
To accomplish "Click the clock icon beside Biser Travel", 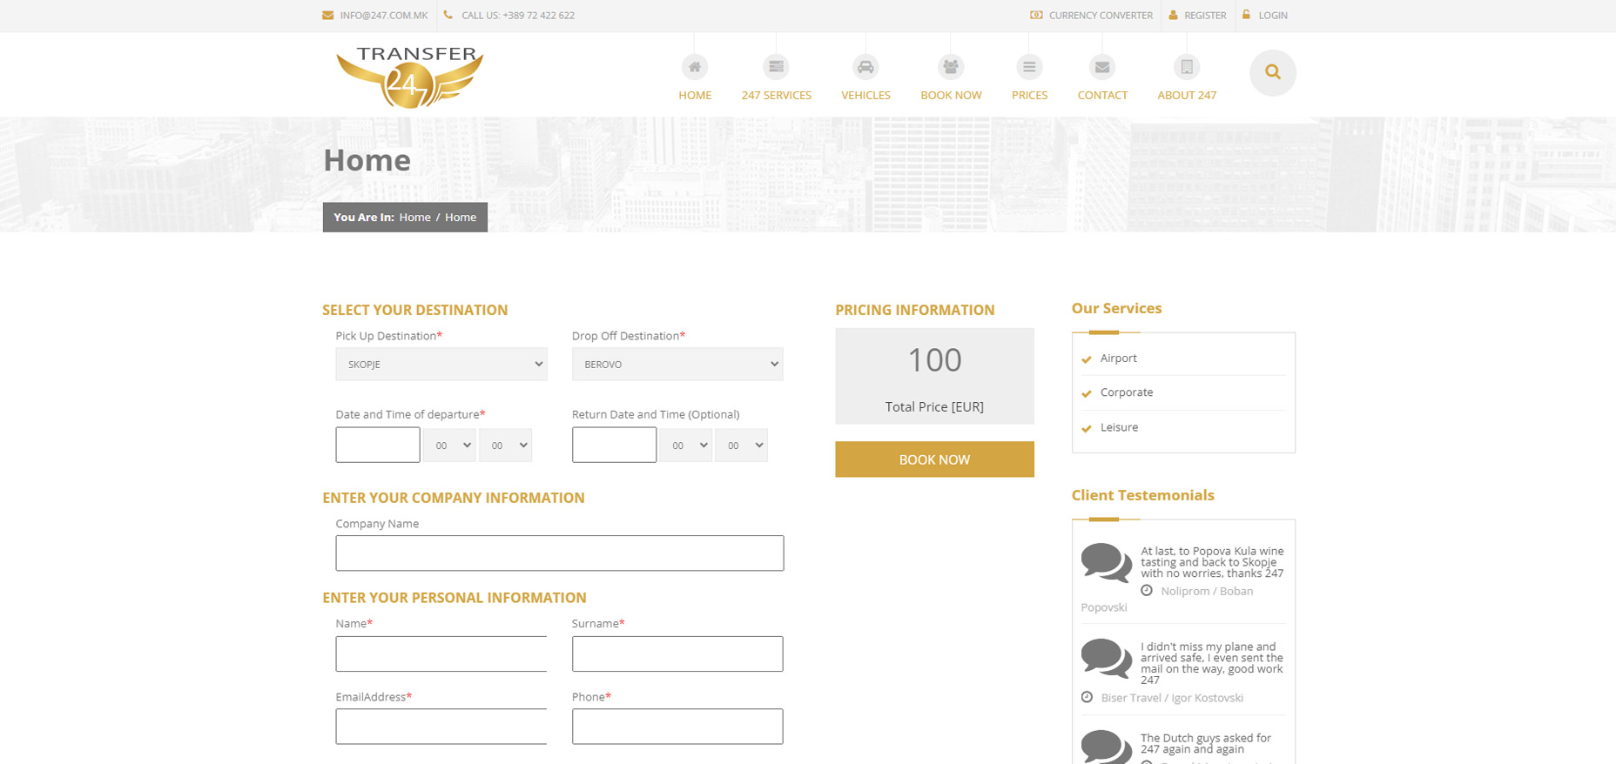I will click(x=1087, y=697).
